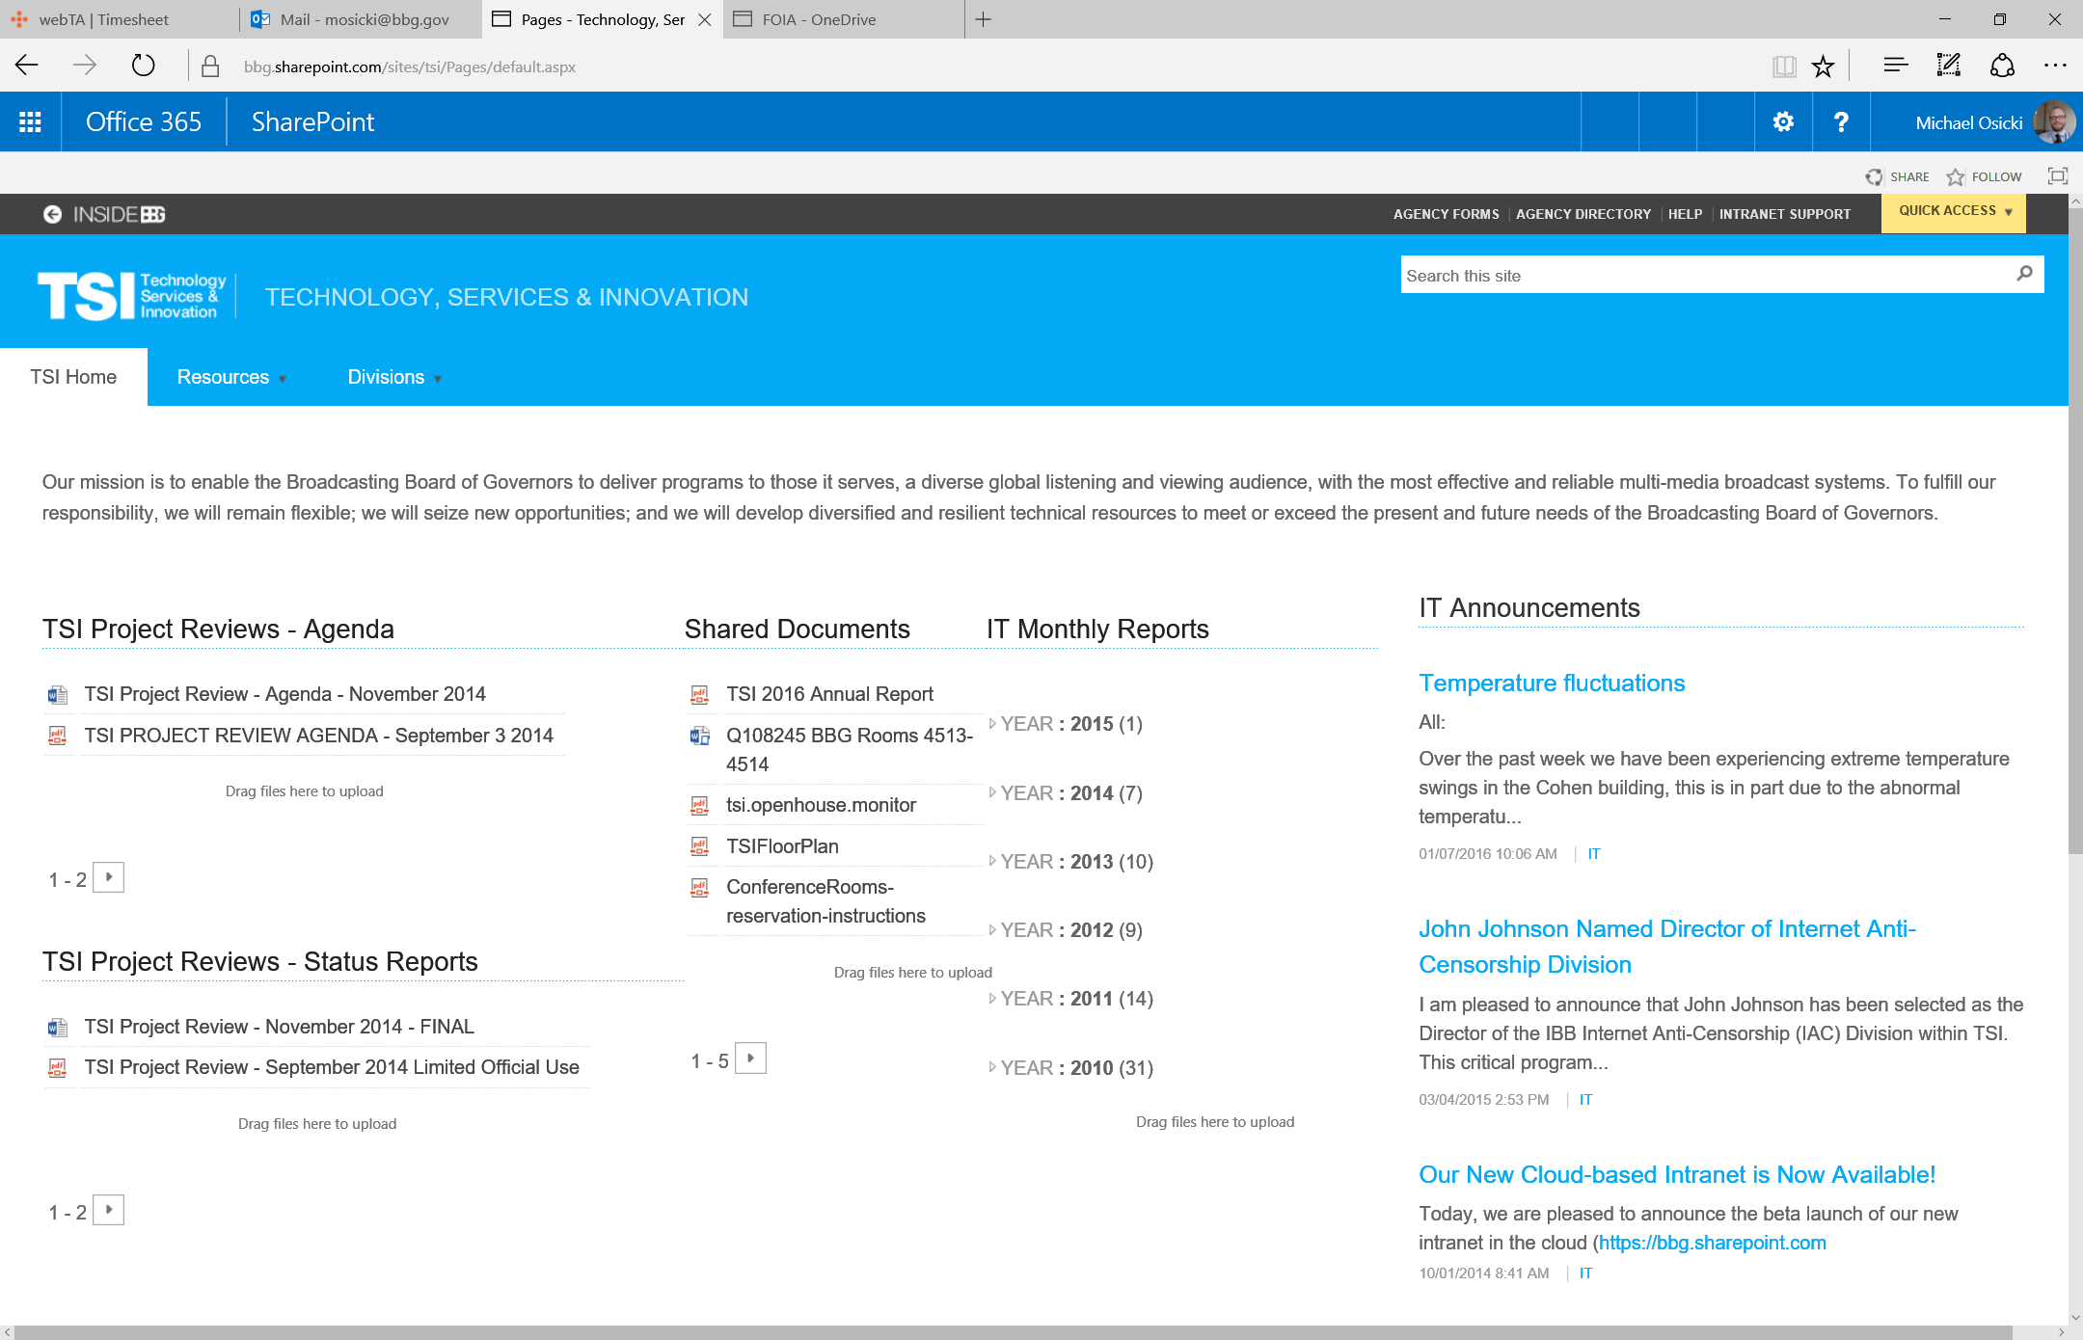Open ConferenceRooms-reservation-instructions document
This screenshot has height=1340, width=2083.
tap(825, 901)
